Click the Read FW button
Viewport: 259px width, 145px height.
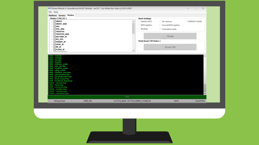170,47
